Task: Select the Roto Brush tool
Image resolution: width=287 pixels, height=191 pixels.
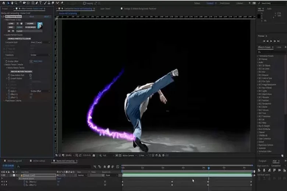Action: click(x=58, y=3)
